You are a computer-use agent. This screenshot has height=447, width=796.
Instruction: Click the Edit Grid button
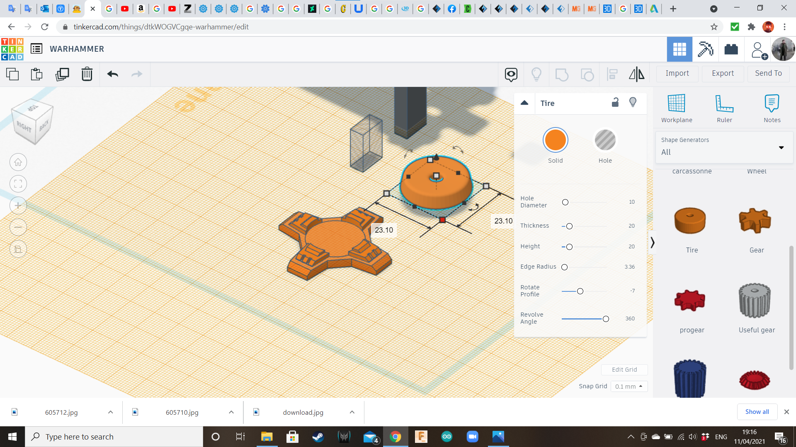pos(624,370)
